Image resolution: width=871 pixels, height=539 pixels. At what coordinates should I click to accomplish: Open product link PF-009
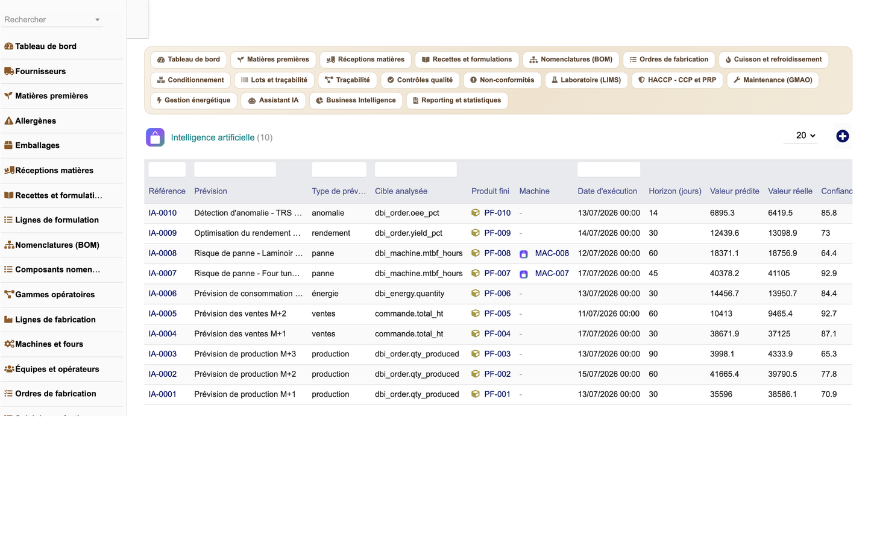[x=497, y=233]
